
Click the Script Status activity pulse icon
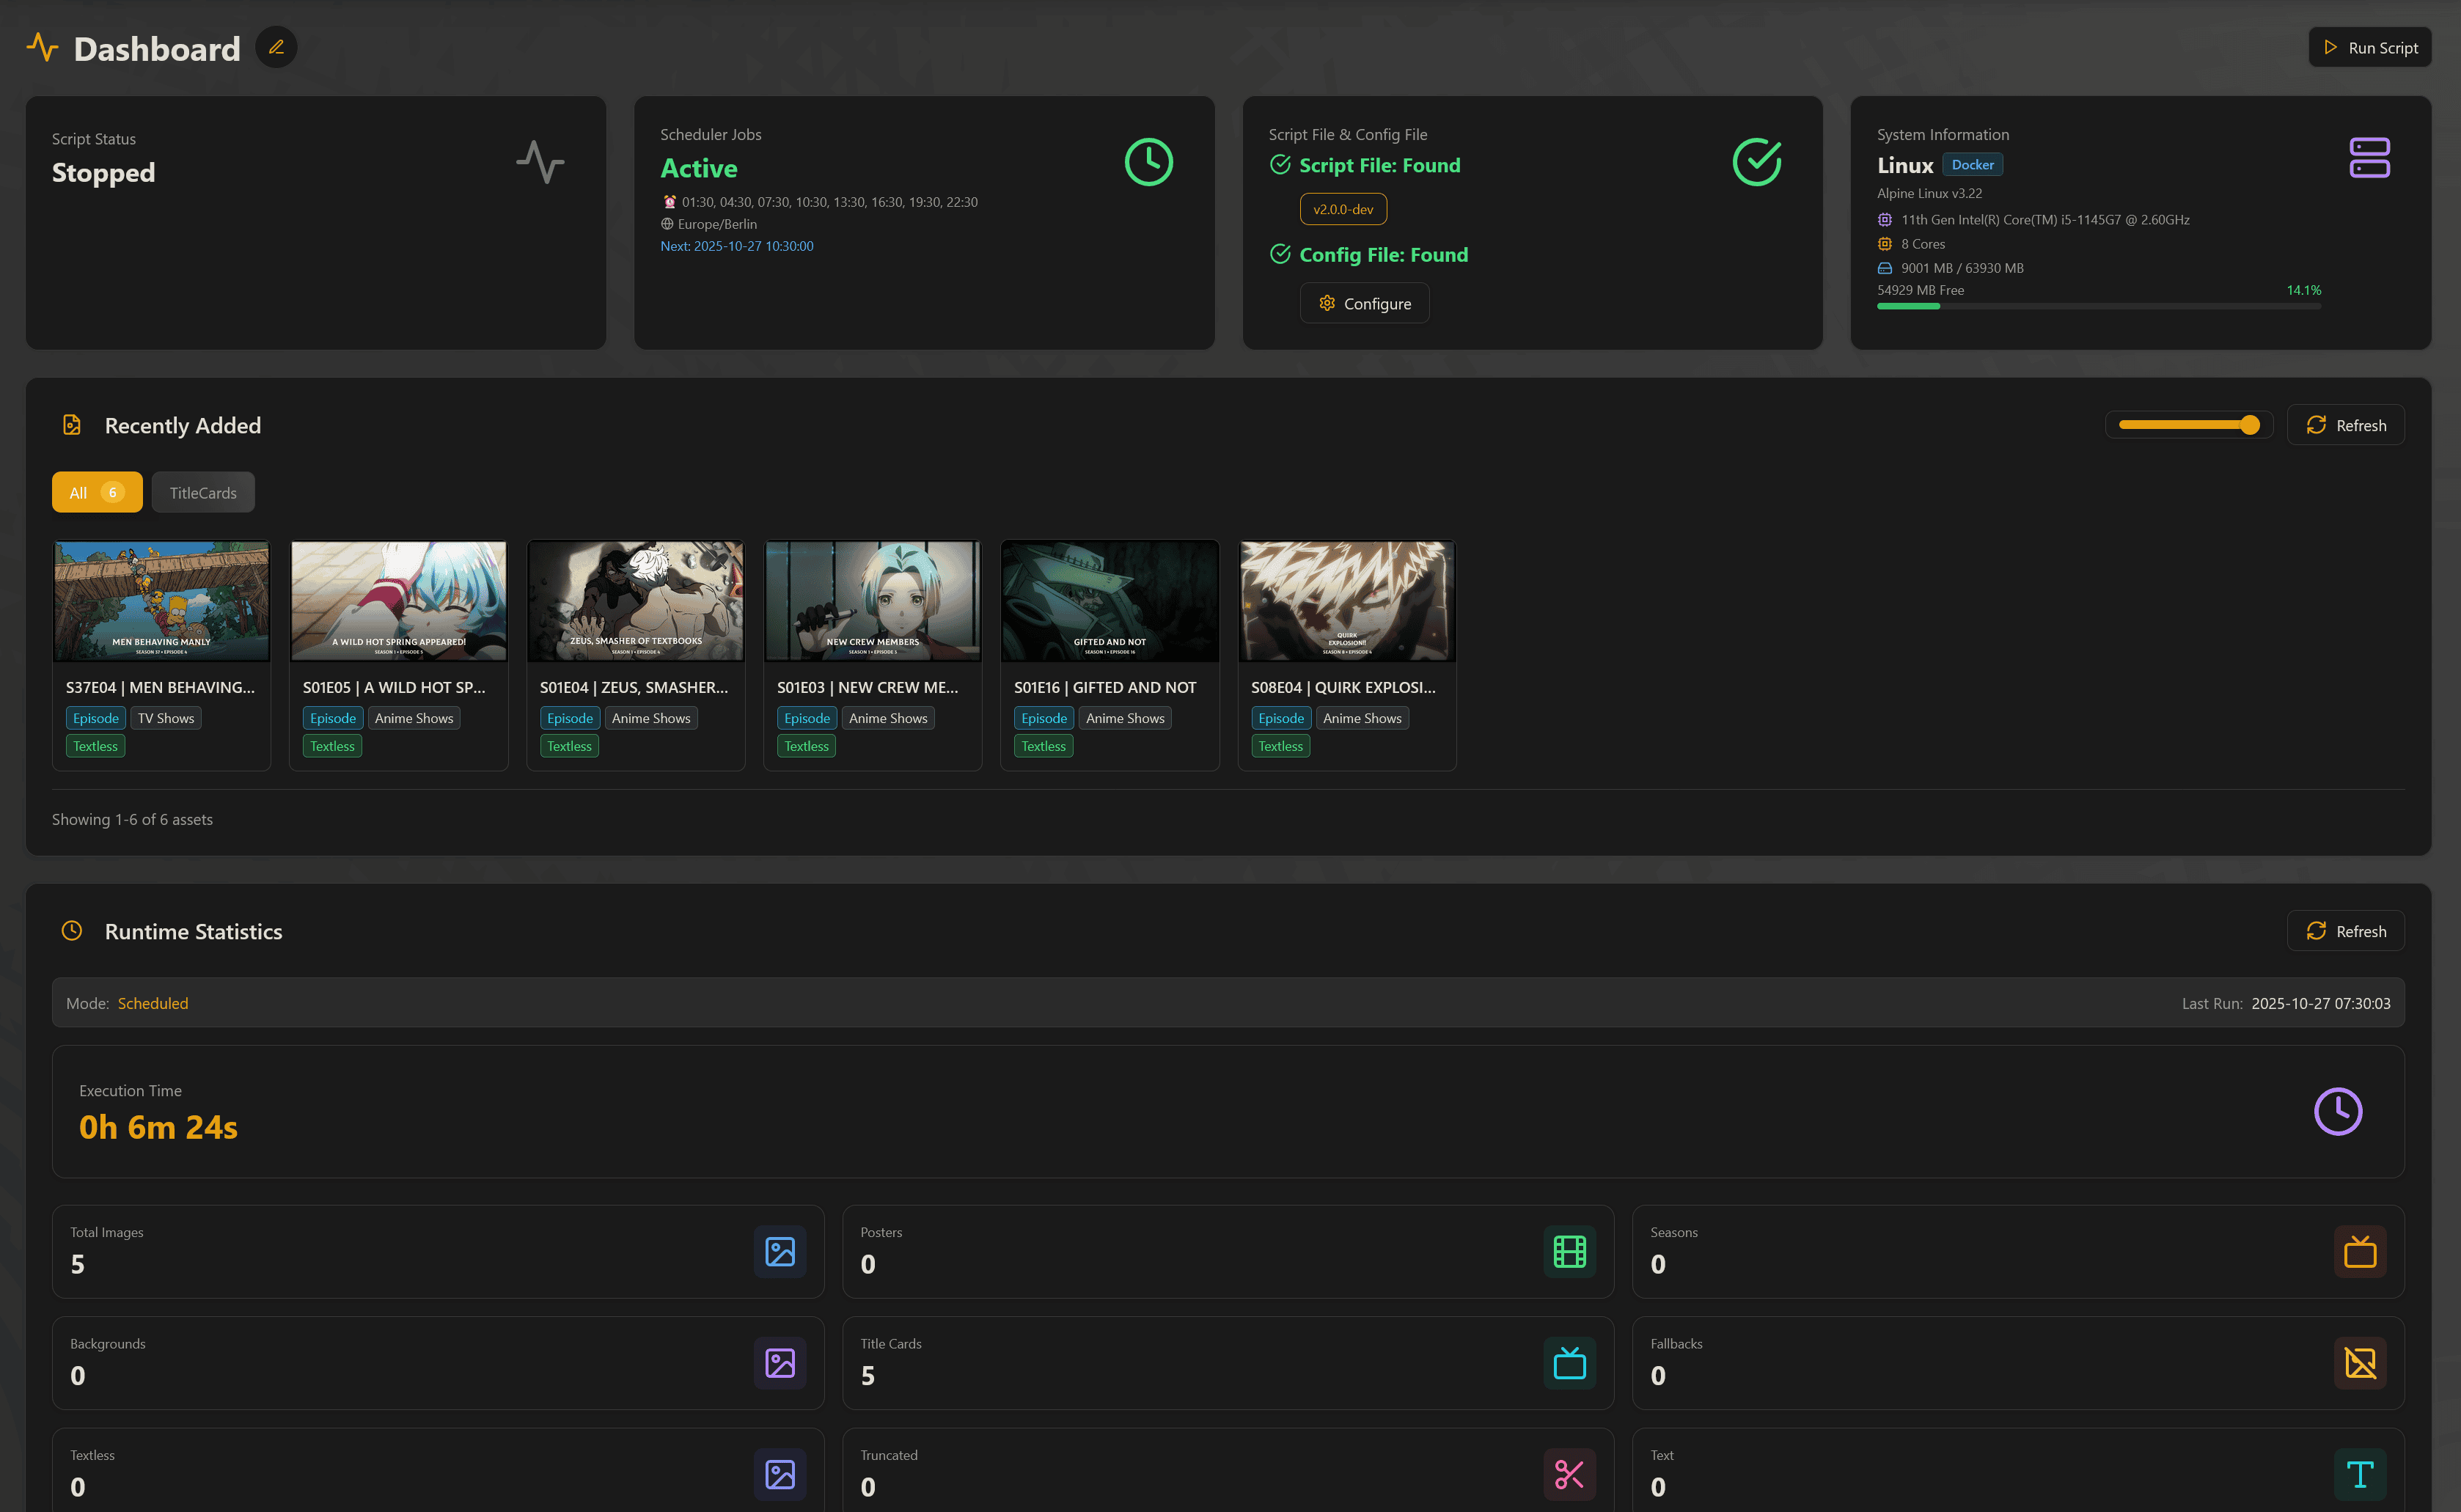[540, 162]
